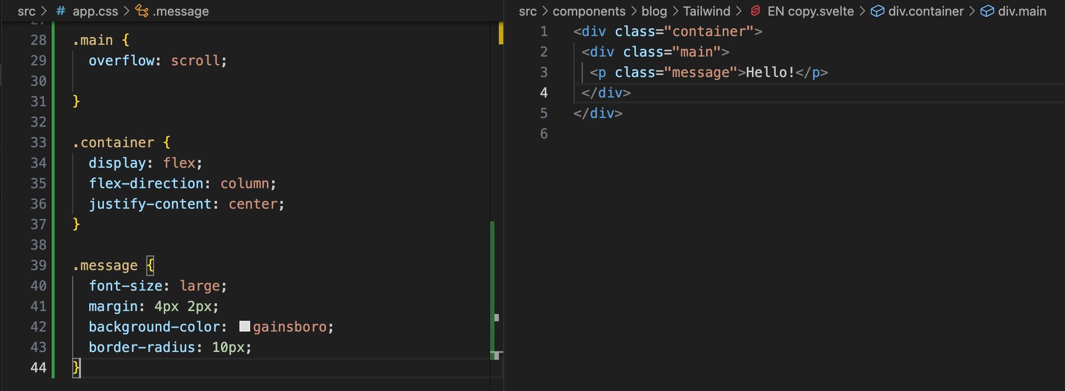This screenshot has width=1065, height=391.
Task: Click 'large' value on line 40
Action: pyautogui.click(x=200, y=286)
